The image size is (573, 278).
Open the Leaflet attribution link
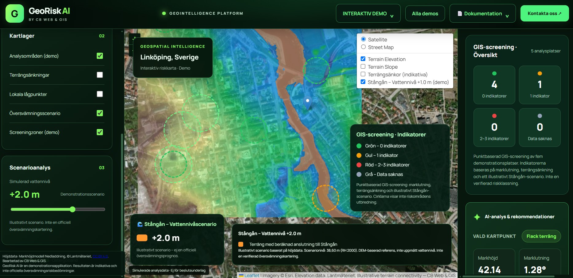pyautogui.click(x=251, y=275)
